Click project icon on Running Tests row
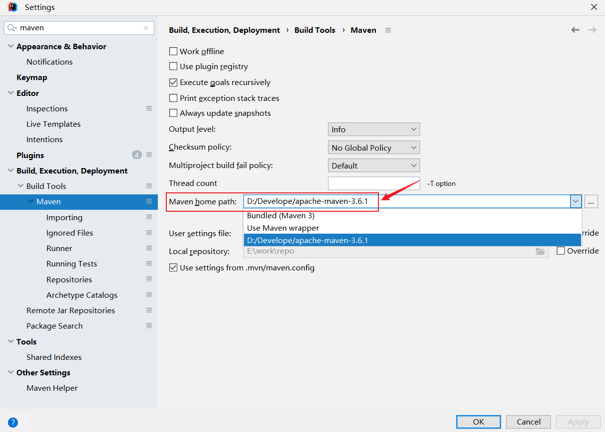Image resolution: width=605 pixels, height=432 pixels. point(149,263)
